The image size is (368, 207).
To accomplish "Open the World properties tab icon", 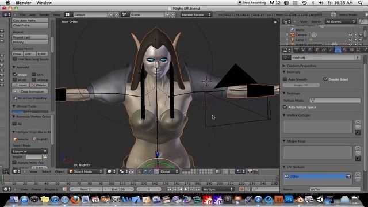I will [x=310, y=50].
